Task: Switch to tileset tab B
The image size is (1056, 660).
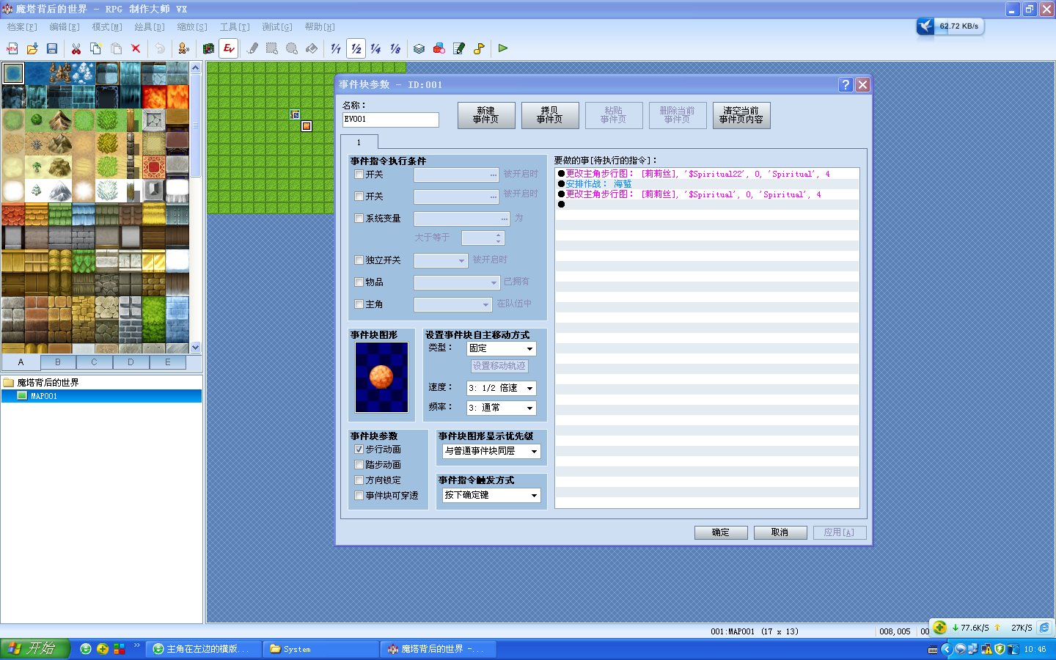Action: coord(58,362)
